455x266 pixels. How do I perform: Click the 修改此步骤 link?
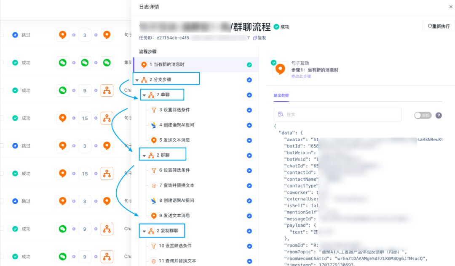click(301, 76)
